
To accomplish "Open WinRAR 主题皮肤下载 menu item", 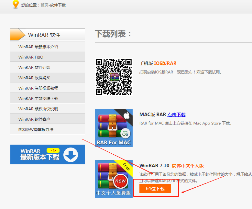I will (x=48, y=98).
